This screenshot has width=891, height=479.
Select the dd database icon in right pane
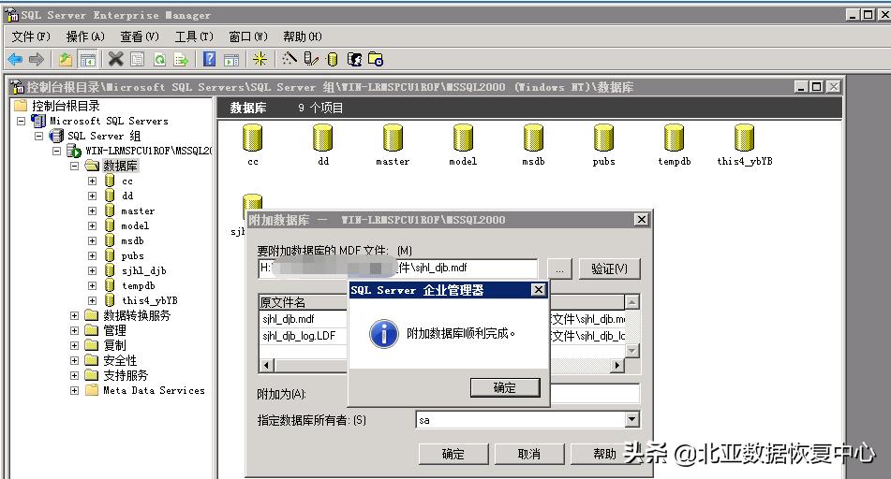coord(322,138)
